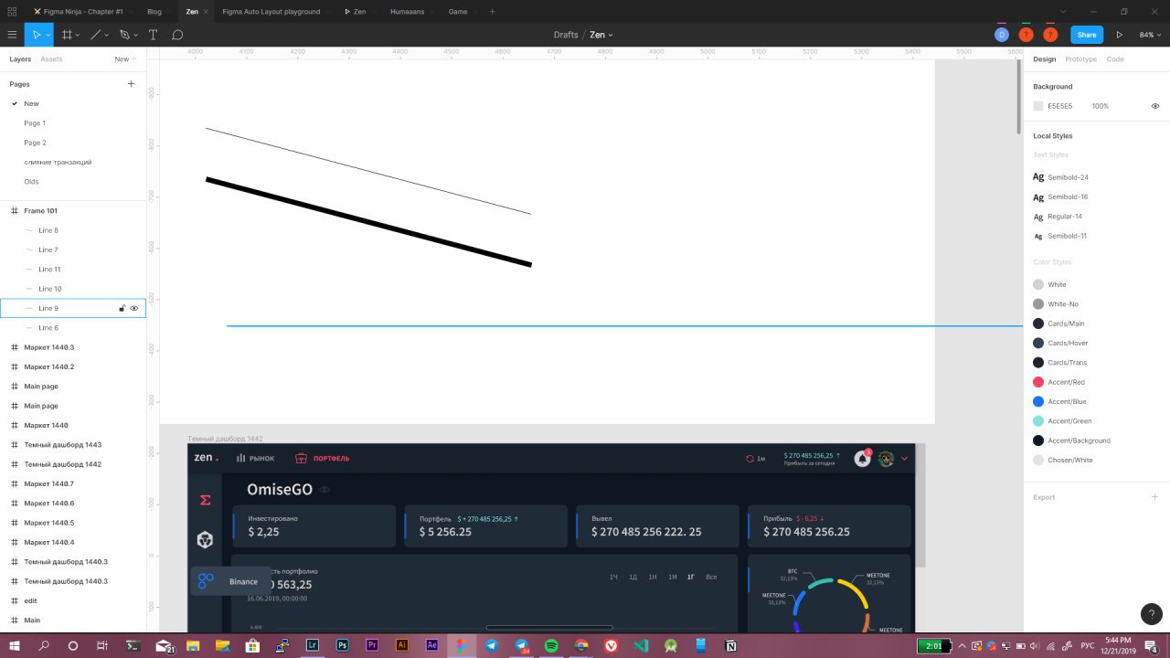Image resolution: width=1170 pixels, height=658 pixels.
Task: Toggle the eye next to OmiseGO title
Action: pos(324,490)
